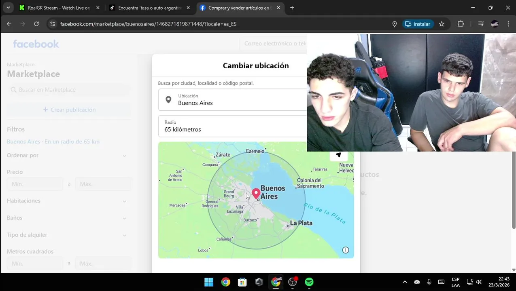516x291 pixels.
Task: Switch to the RoalGK Stream tab
Action: (x=59, y=8)
